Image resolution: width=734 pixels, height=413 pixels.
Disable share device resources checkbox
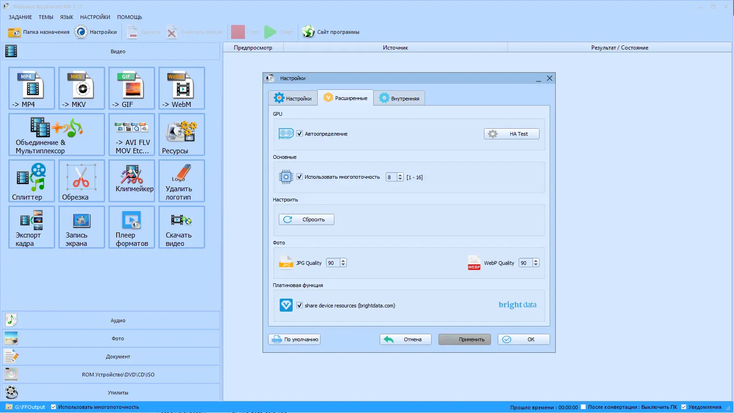(x=300, y=306)
